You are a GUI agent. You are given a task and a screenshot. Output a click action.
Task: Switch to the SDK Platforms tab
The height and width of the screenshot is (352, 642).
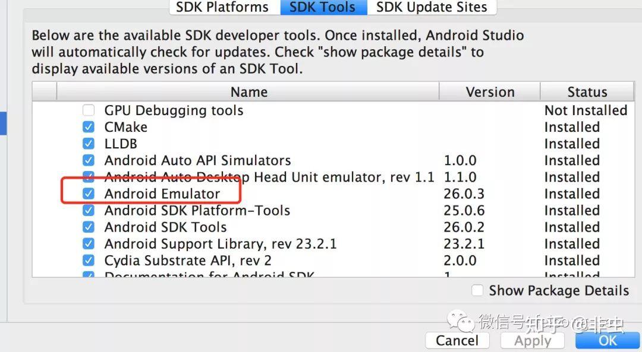tap(222, 7)
